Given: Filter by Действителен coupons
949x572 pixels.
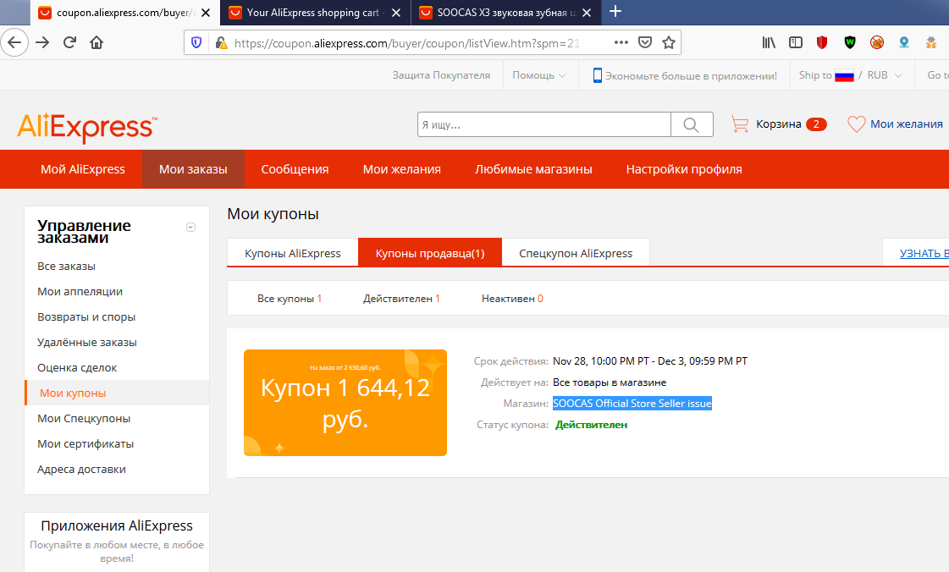Looking at the screenshot, I should 401,299.
